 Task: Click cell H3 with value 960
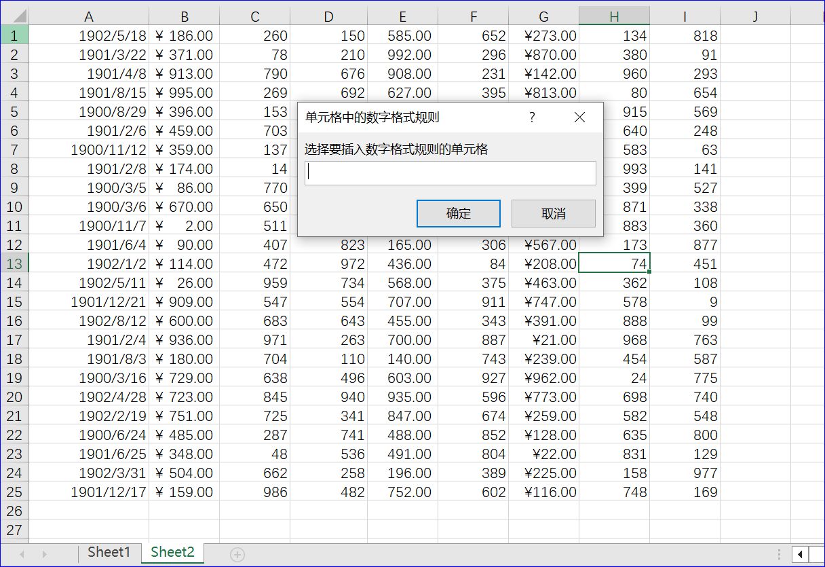click(x=615, y=73)
